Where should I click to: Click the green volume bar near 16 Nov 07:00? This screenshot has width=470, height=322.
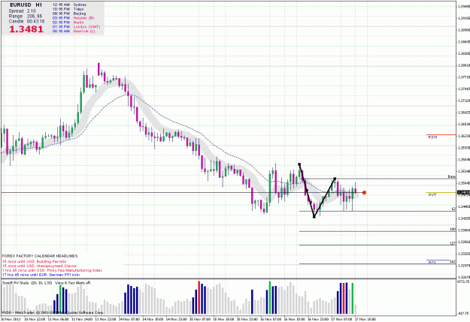coord(269,297)
